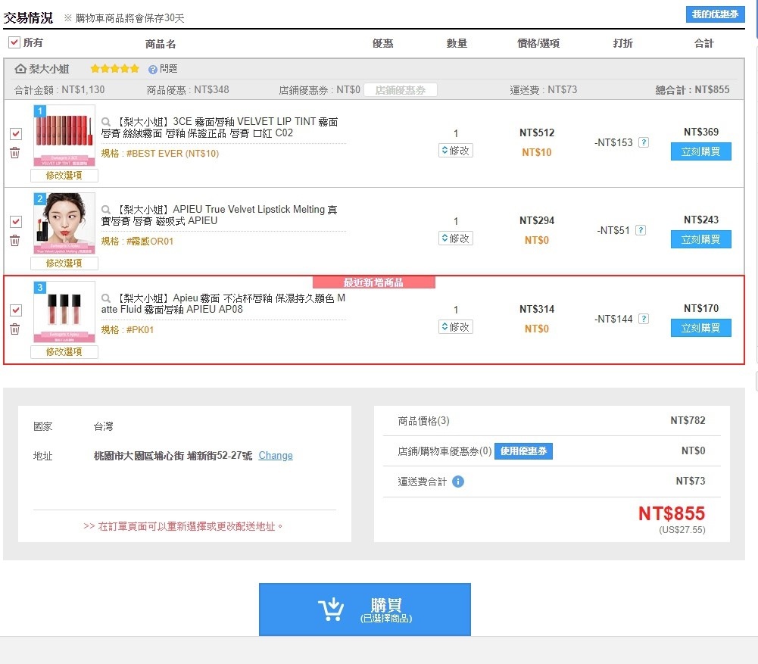Delete the 3CE Velvet Lip Tint item with trash icon

click(15, 153)
